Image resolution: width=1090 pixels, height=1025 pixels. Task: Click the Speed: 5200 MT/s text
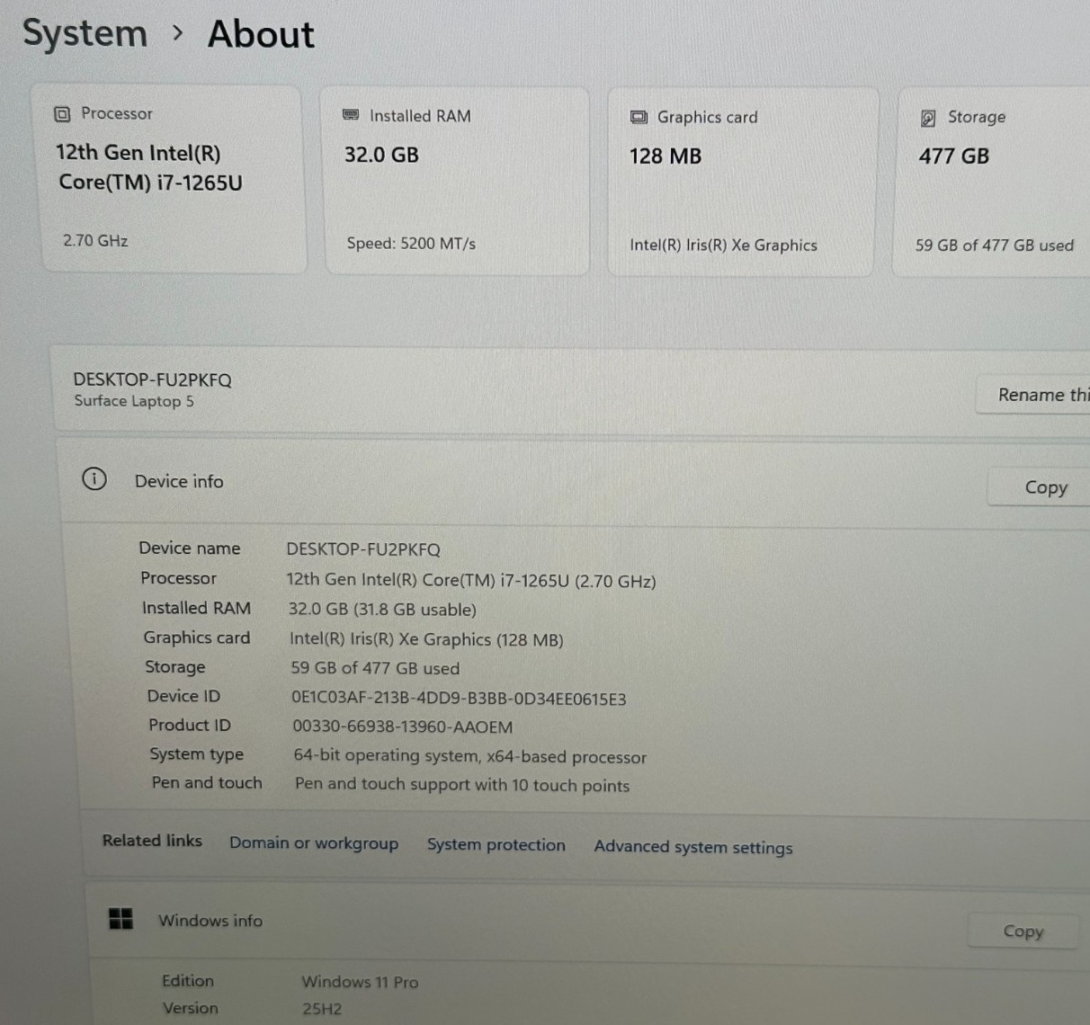click(x=411, y=243)
